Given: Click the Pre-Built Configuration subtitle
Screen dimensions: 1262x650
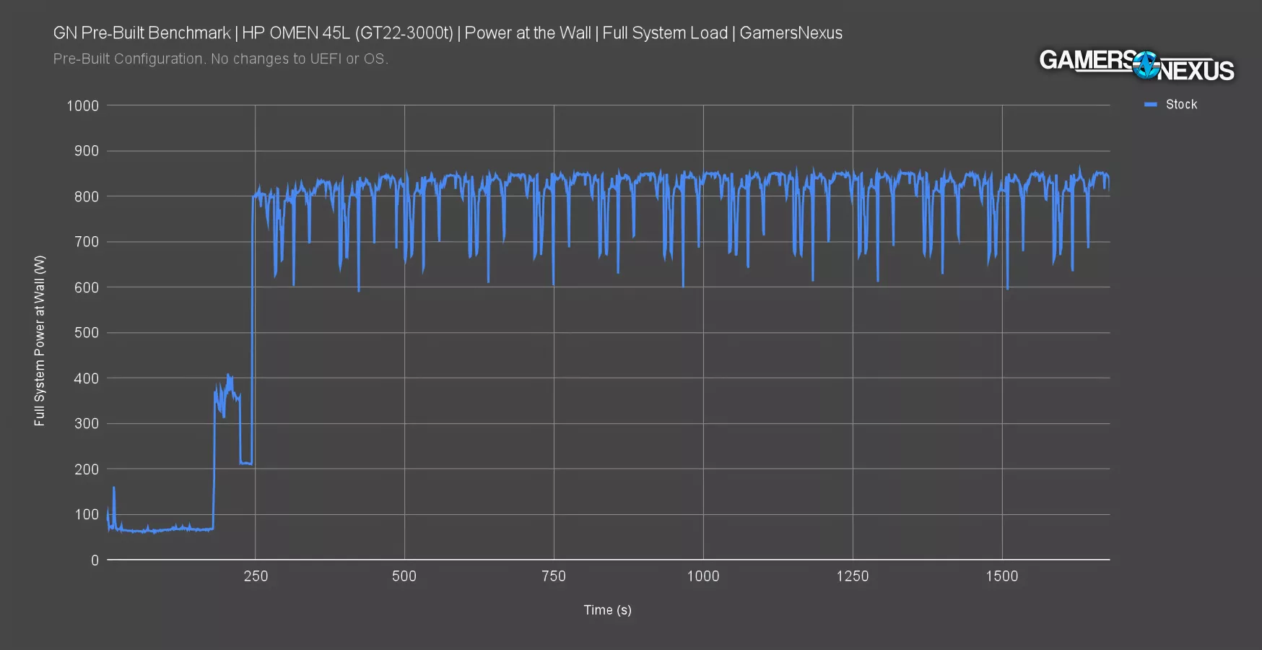Looking at the screenshot, I should click(x=220, y=59).
